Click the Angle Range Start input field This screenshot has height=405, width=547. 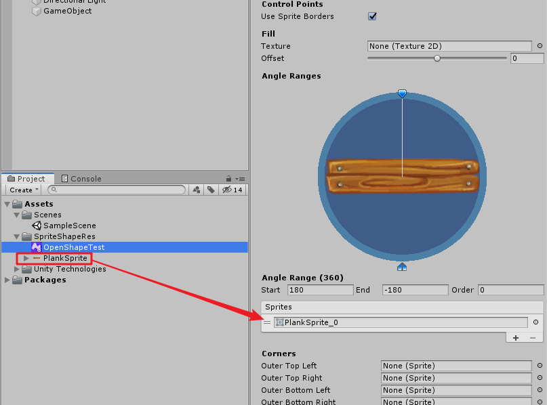(x=320, y=290)
